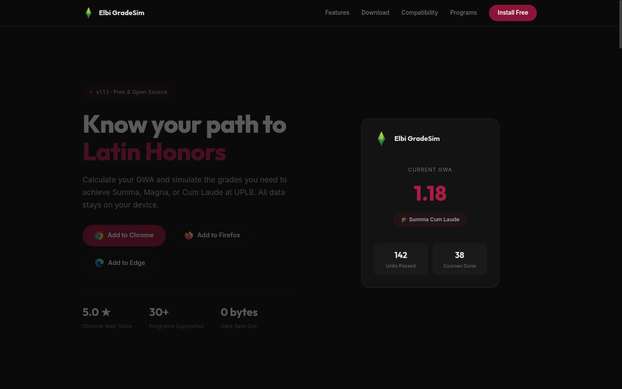Click the Install Free button
This screenshot has width=622, height=389.
(x=513, y=13)
